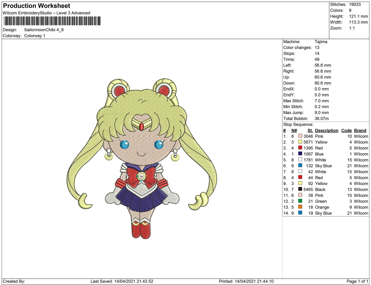Select the design name SailormoonChibi 4_8
The width and height of the screenshot is (371, 285).
click(44, 30)
